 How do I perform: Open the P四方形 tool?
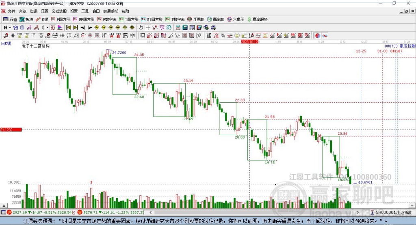click(x=61, y=19)
